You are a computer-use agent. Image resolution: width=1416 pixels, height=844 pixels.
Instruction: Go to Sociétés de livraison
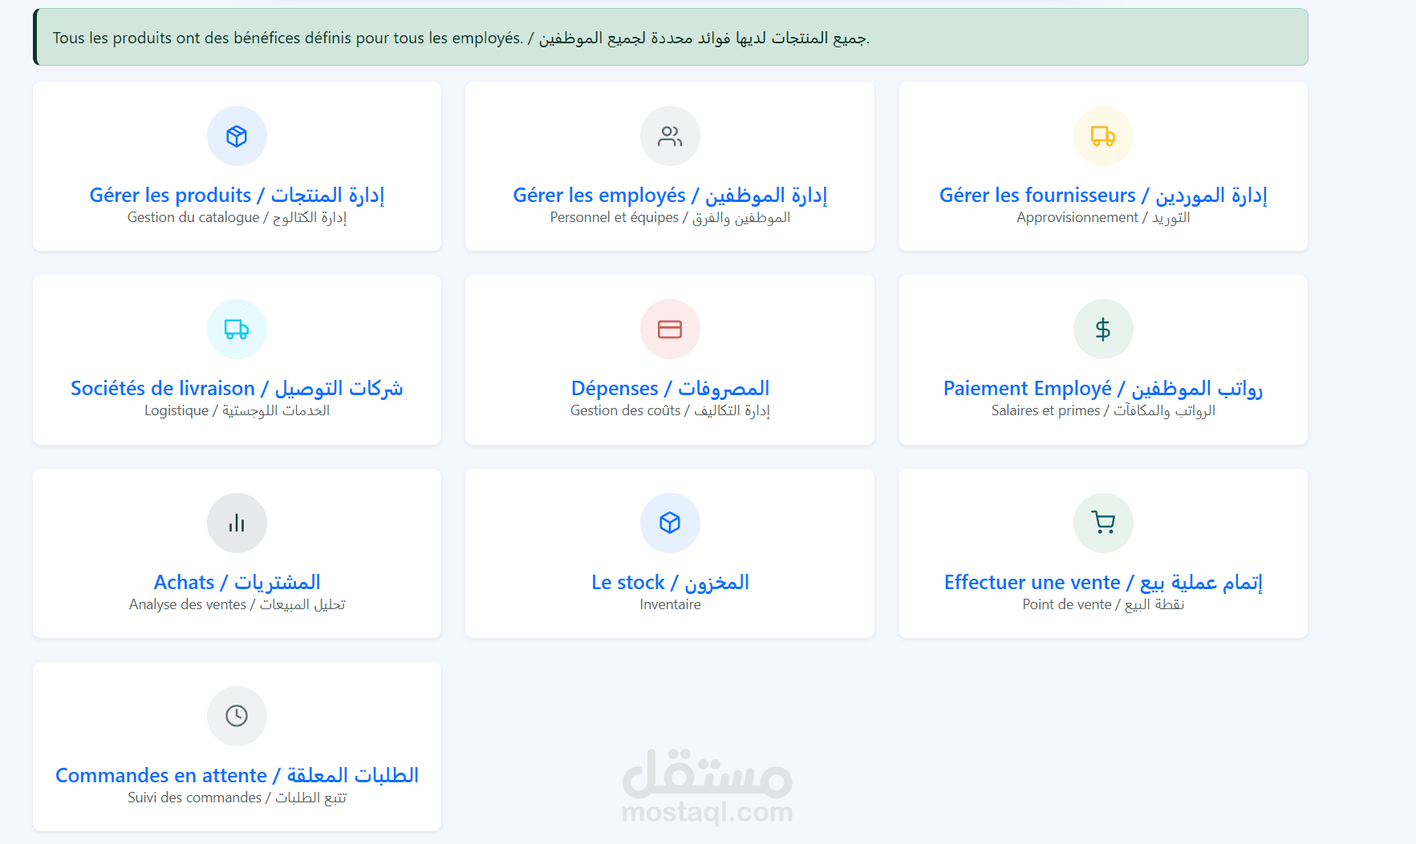coord(237,388)
